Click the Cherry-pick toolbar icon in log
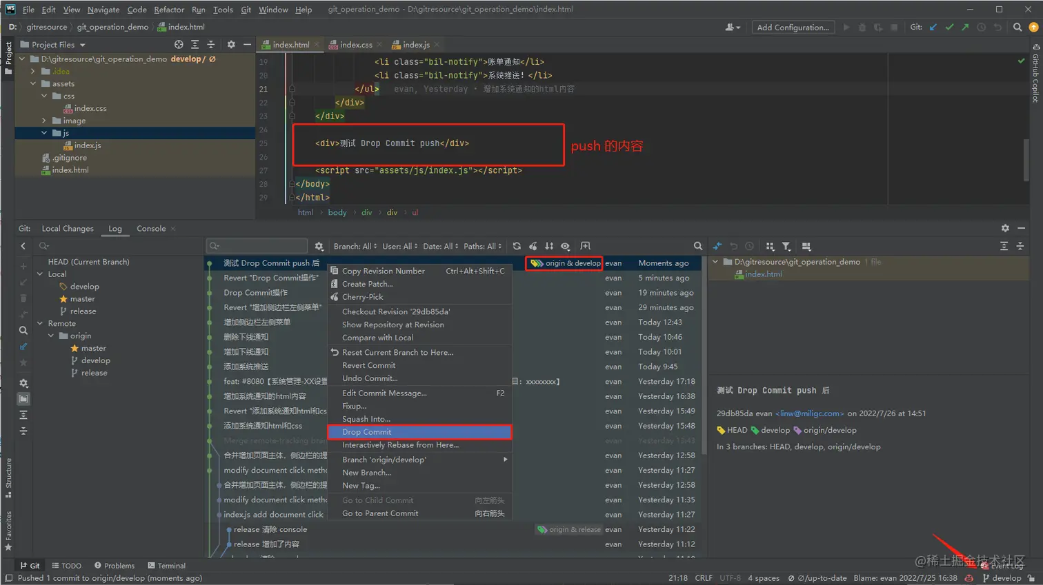Image resolution: width=1043 pixels, height=585 pixels. point(533,246)
